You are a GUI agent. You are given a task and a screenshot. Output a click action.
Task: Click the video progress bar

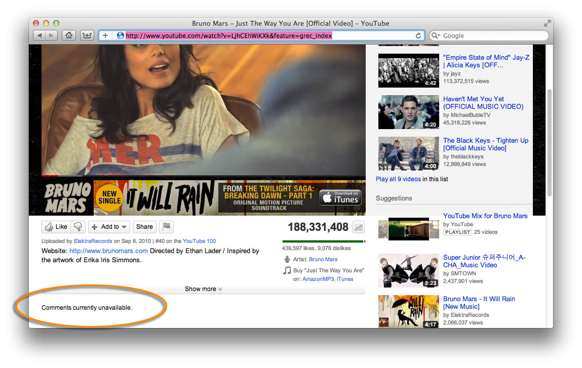[204, 176]
